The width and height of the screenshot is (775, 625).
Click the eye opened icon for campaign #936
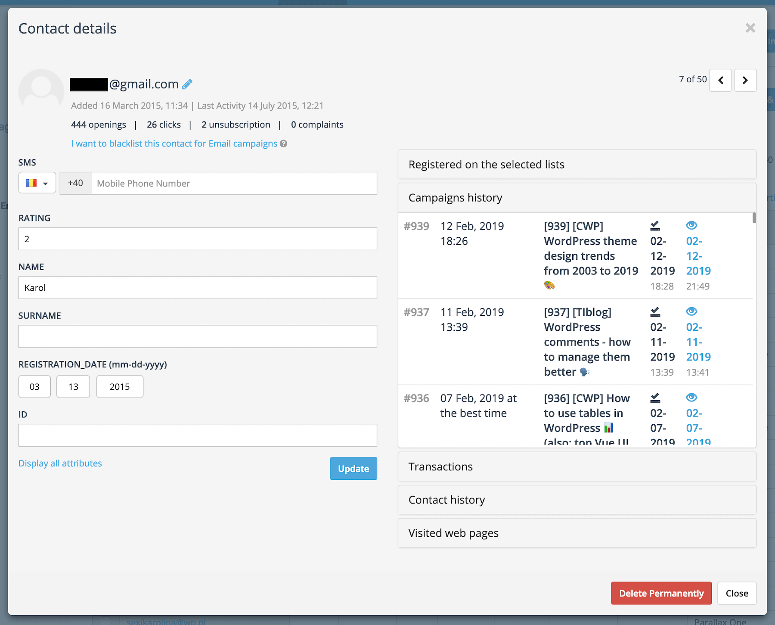coord(691,397)
